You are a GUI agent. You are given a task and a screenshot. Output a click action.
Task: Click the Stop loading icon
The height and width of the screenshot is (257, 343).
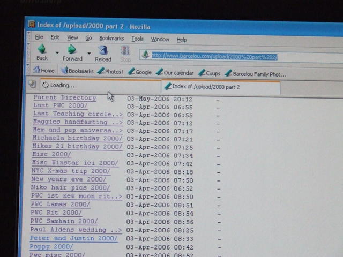tap(125, 51)
